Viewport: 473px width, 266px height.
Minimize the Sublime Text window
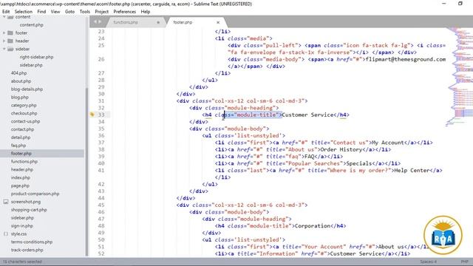(x=444, y=4)
